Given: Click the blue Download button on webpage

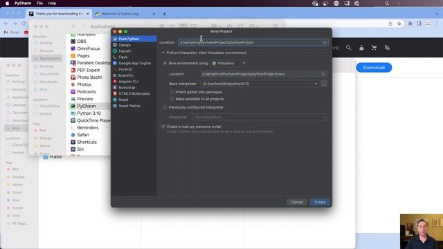Looking at the screenshot, I should 374,68.
